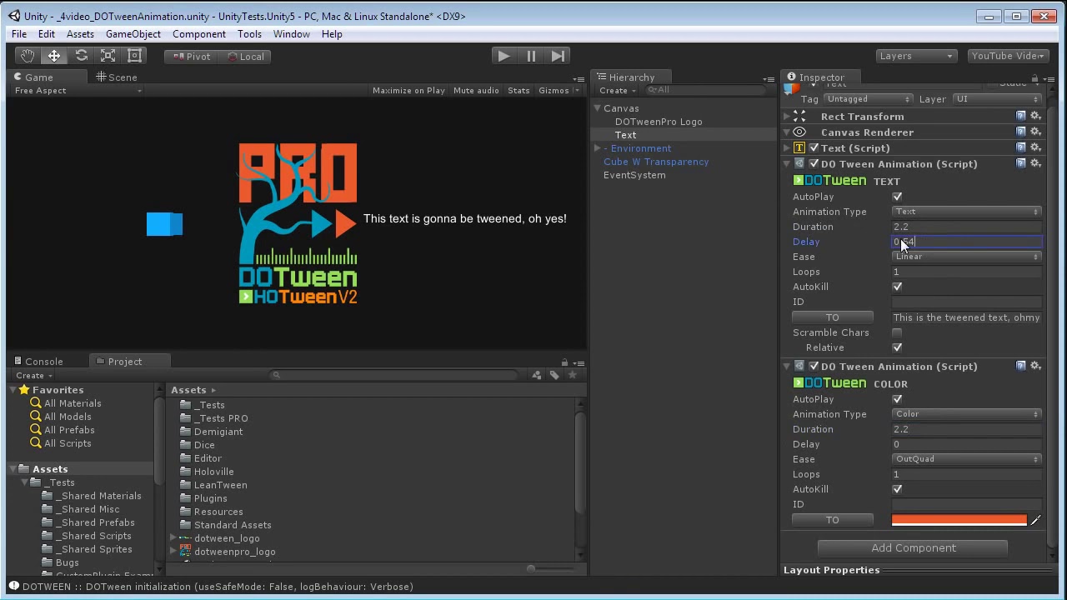This screenshot has height=600, width=1067.
Task: Open the Layers dropdown
Action: click(x=916, y=56)
